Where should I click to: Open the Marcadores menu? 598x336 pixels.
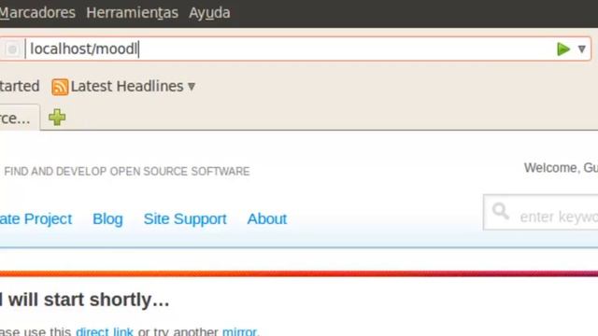(37, 13)
